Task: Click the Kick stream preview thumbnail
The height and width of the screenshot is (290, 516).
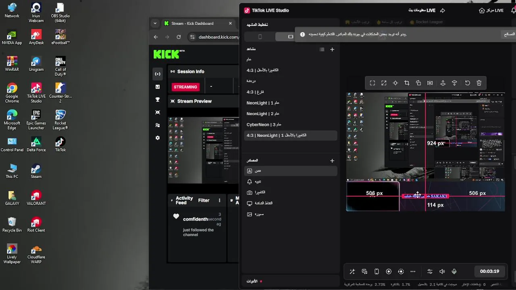Action: pos(203,150)
